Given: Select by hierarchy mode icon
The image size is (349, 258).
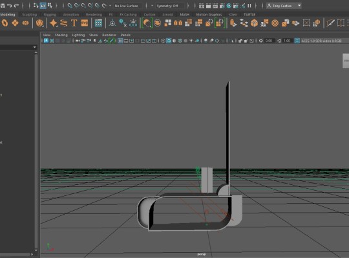Looking at the screenshot, I should pos(36,6).
